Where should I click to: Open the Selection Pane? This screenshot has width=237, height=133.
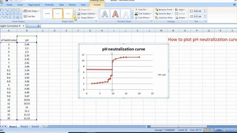tap(164, 18)
